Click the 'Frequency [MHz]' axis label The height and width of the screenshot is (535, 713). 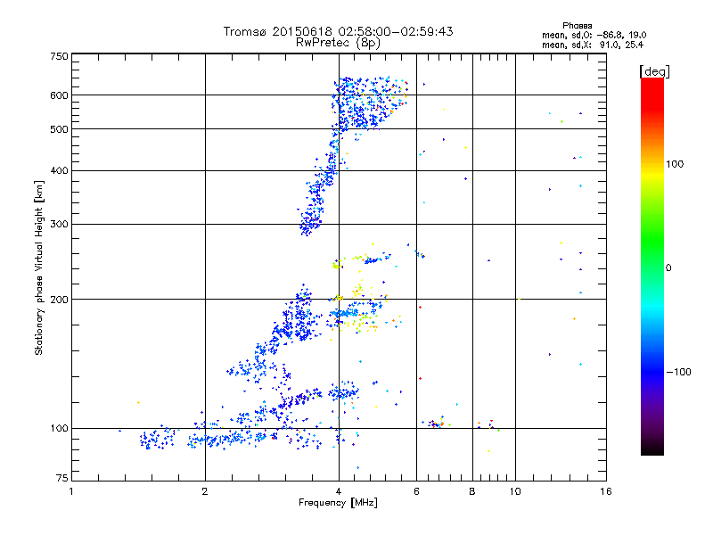[338, 503]
